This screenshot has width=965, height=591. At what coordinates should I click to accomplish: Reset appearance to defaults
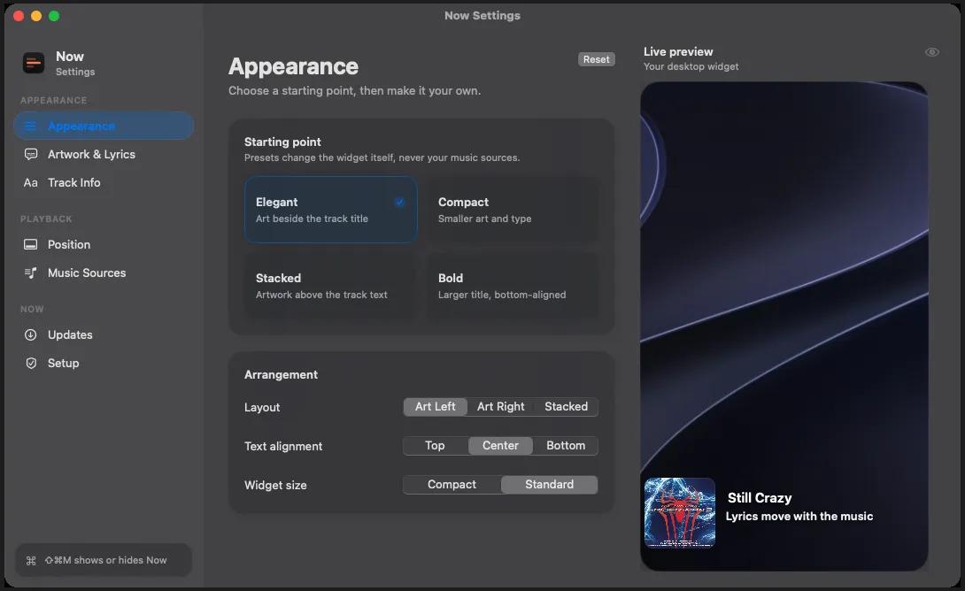(597, 59)
